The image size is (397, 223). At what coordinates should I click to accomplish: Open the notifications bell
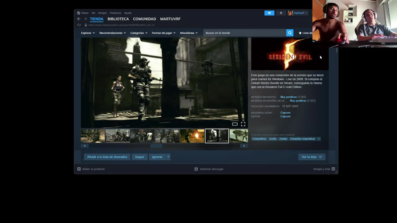pyautogui.click(x=281, y=13)
